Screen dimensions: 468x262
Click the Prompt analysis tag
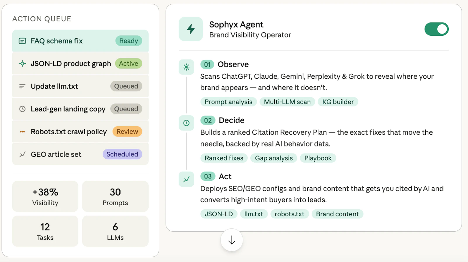pos(228,102)
